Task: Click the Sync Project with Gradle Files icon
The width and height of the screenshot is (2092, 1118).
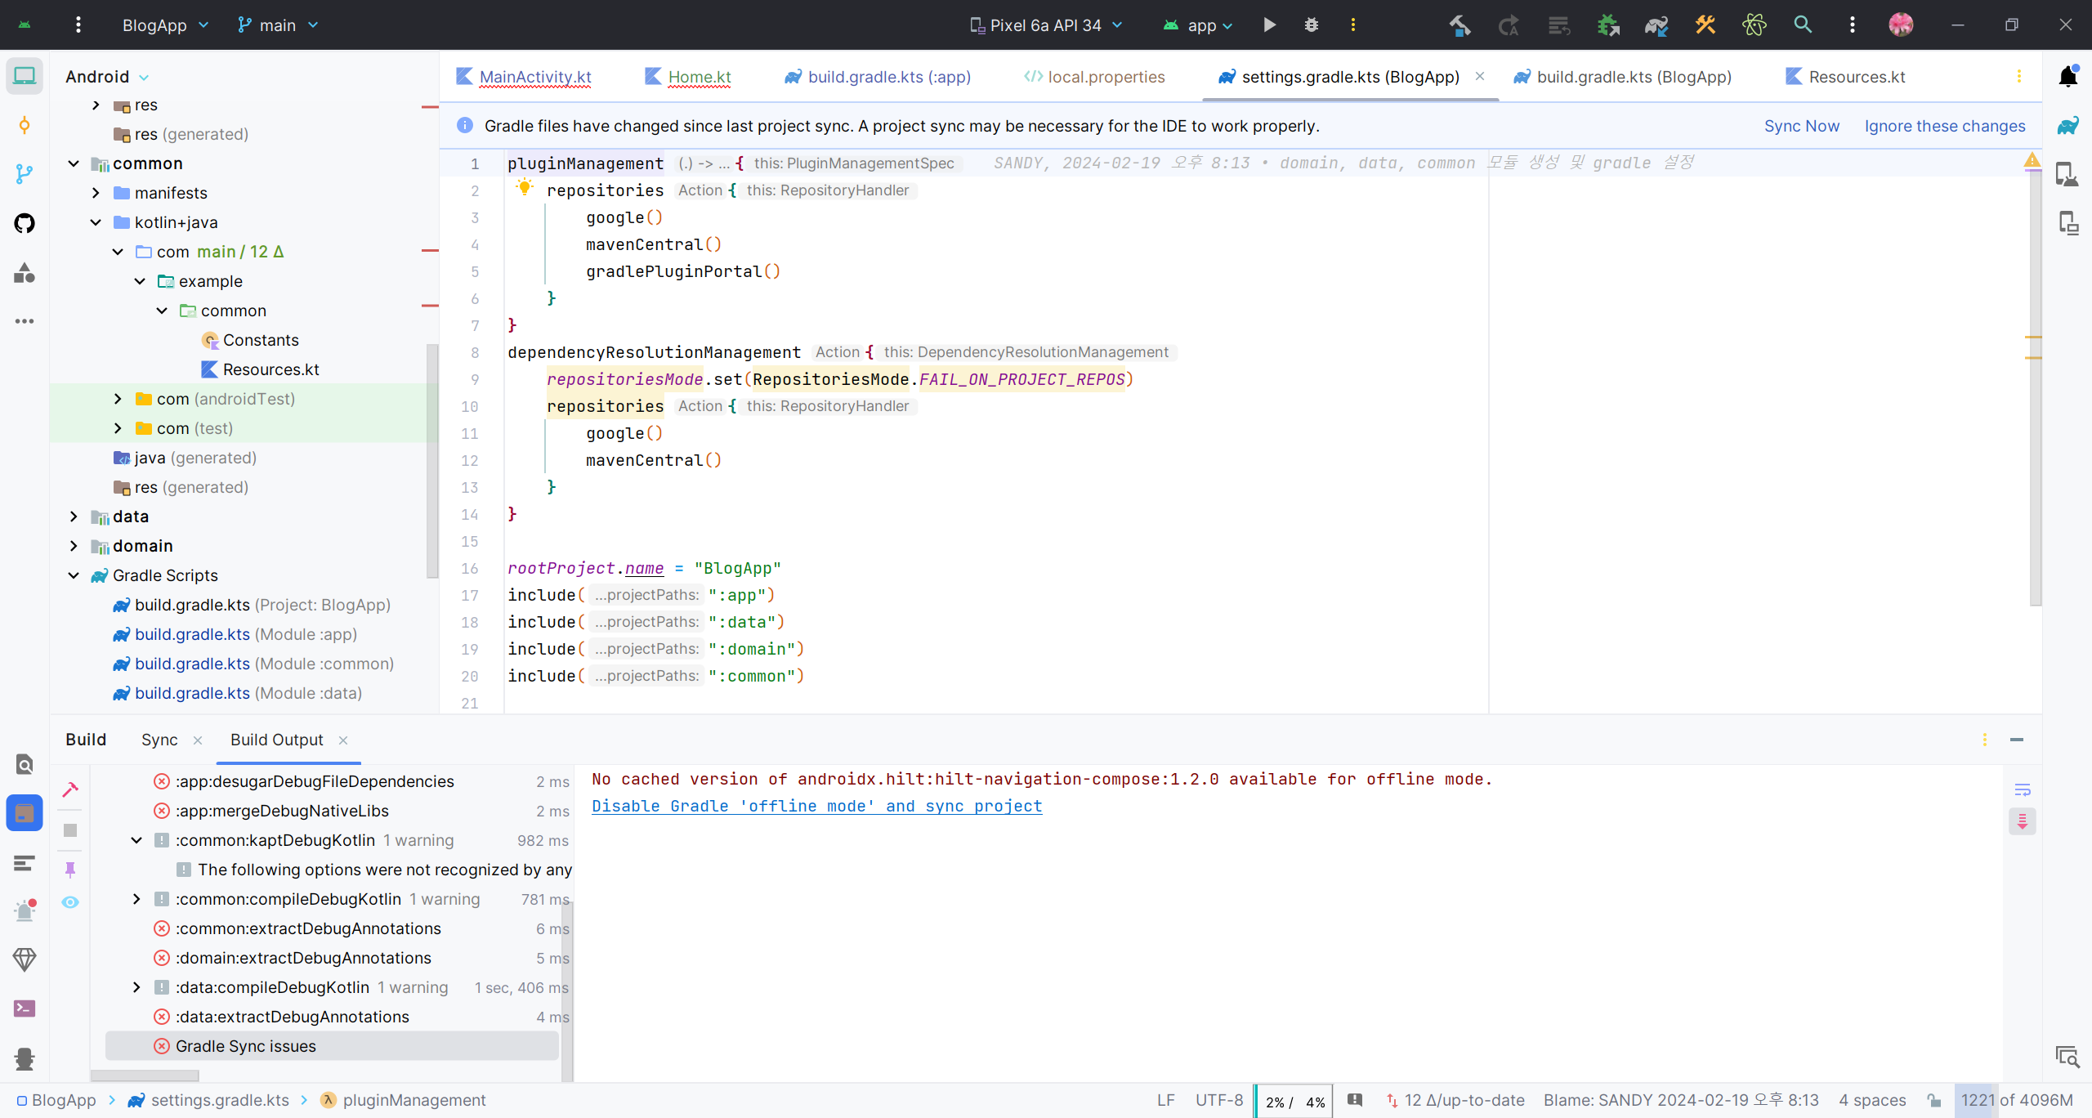Action: (1656, 25)
